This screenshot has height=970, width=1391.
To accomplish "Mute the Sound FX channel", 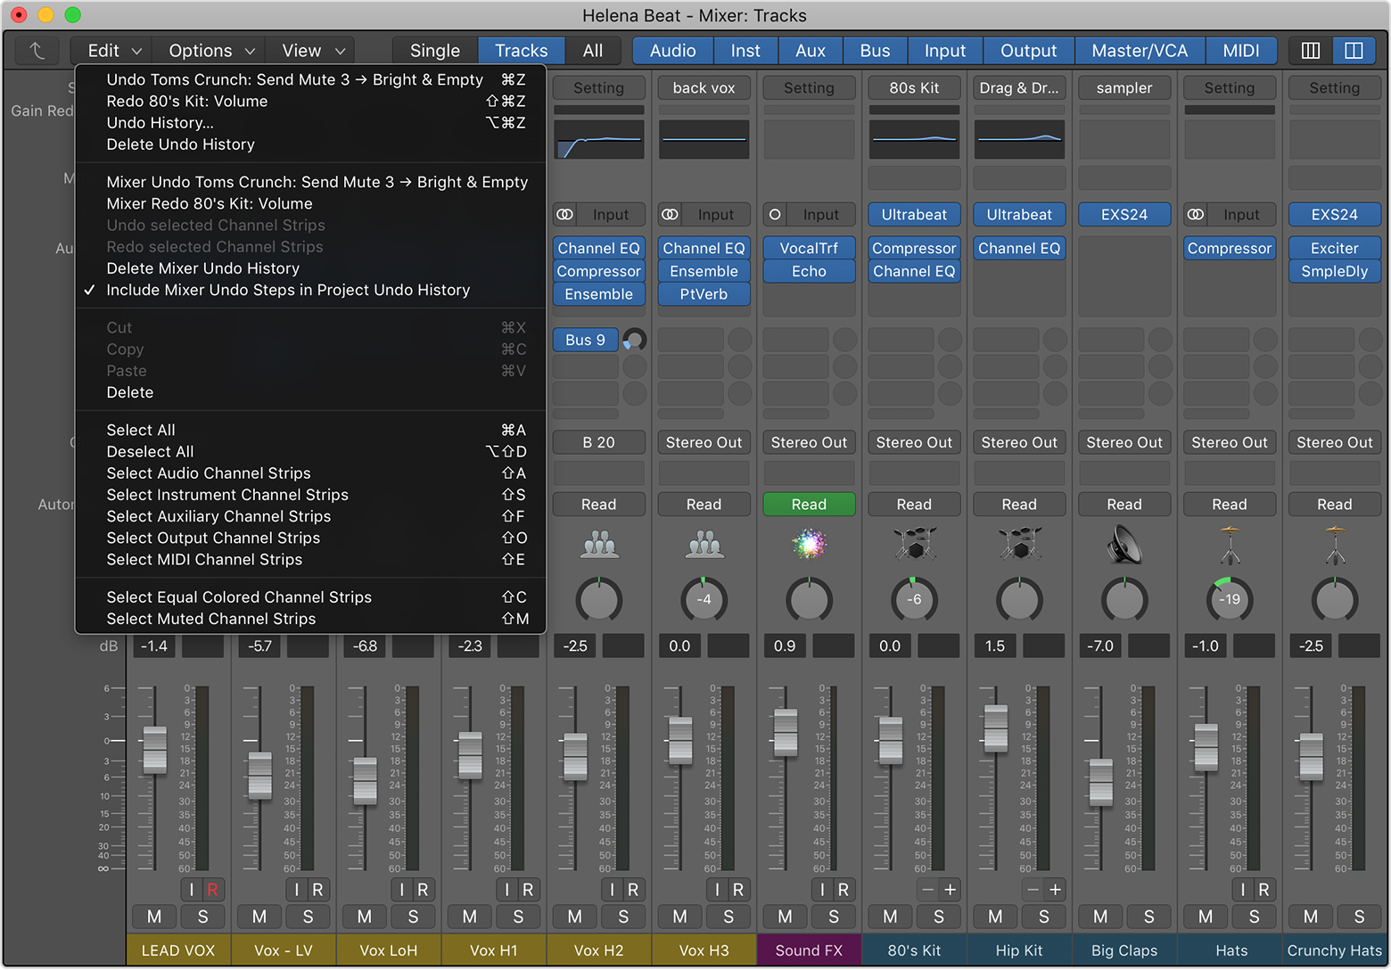I will [785, 917].
